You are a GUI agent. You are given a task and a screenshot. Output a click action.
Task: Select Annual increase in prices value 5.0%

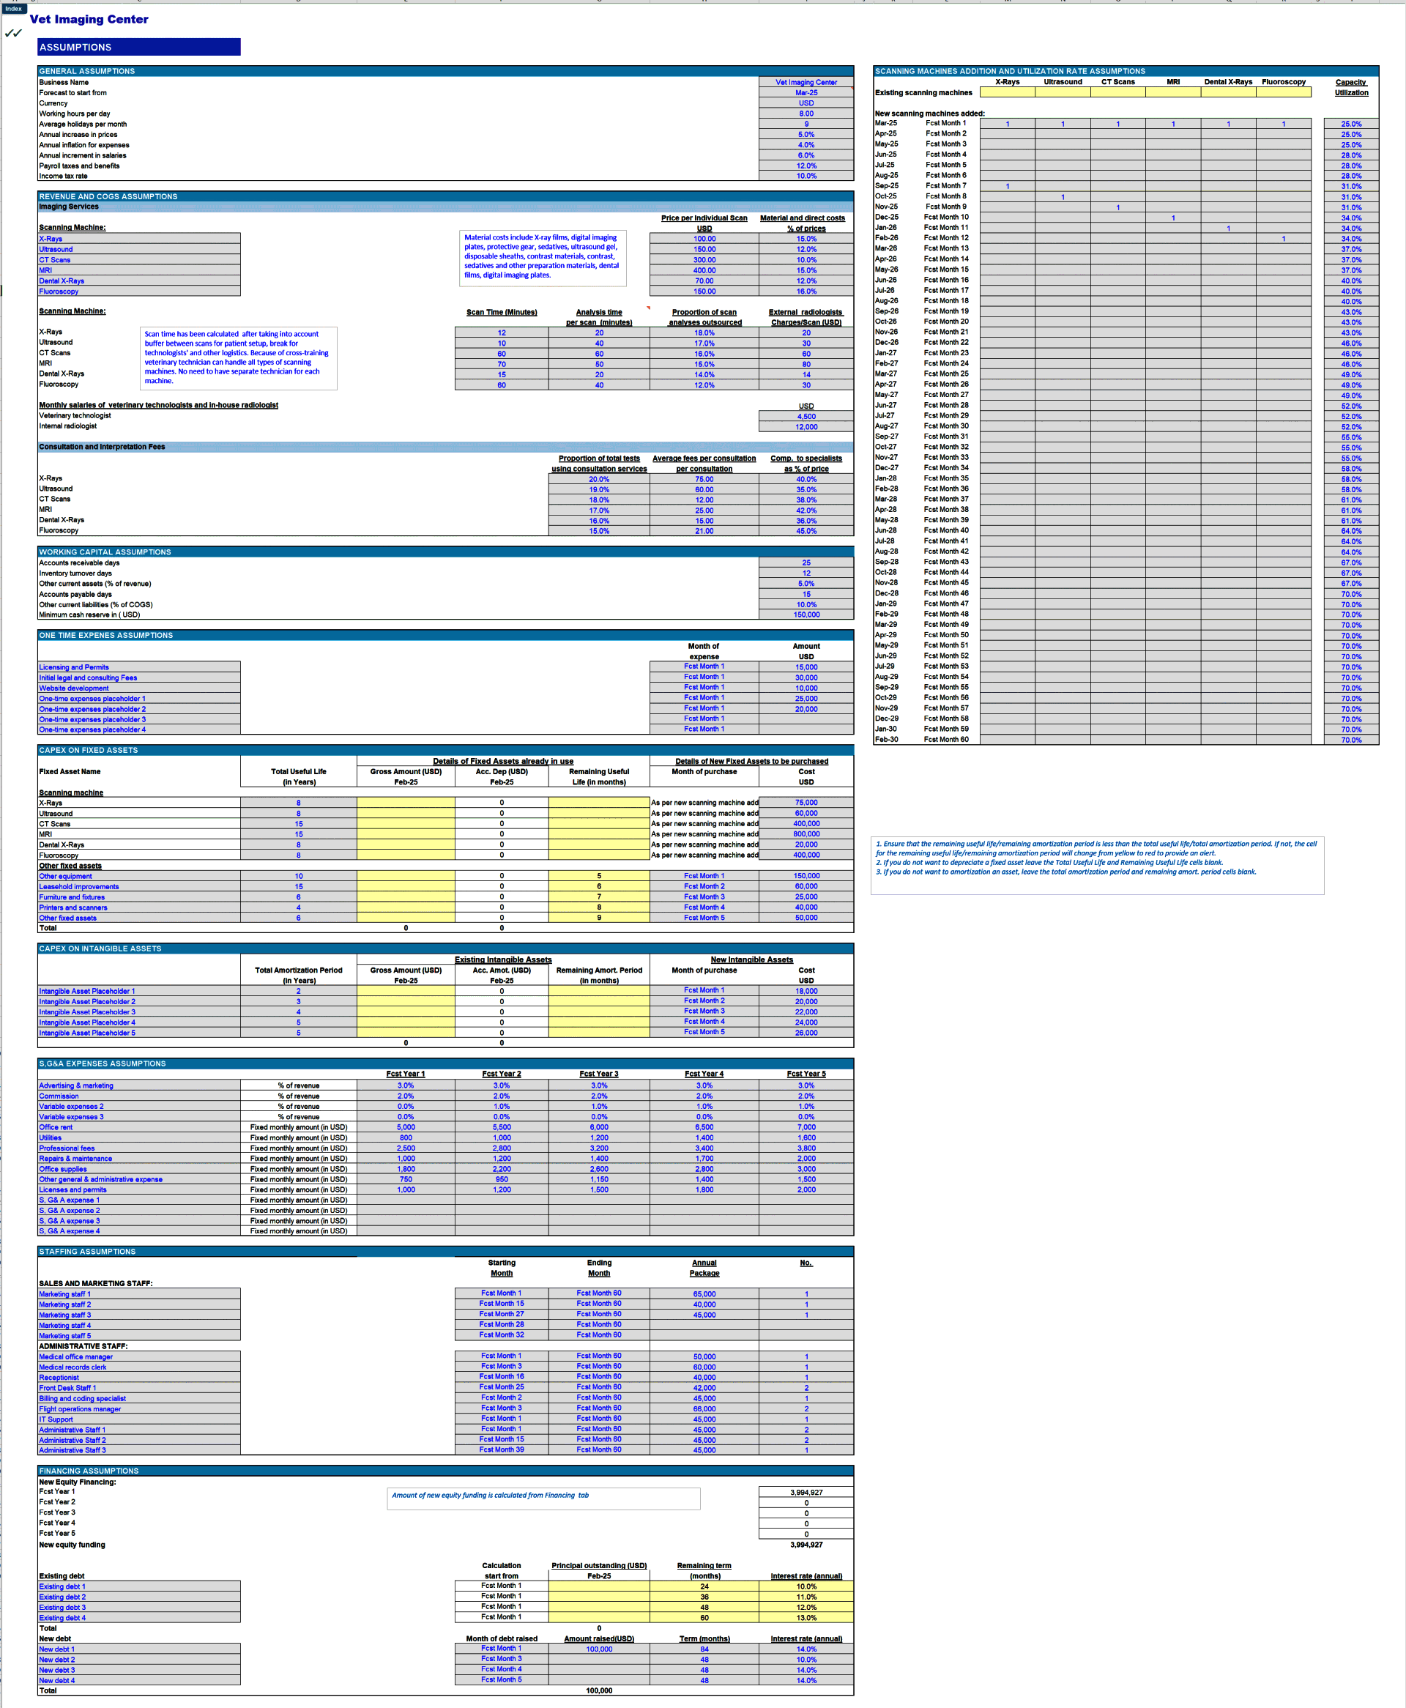tap(806, 135)
